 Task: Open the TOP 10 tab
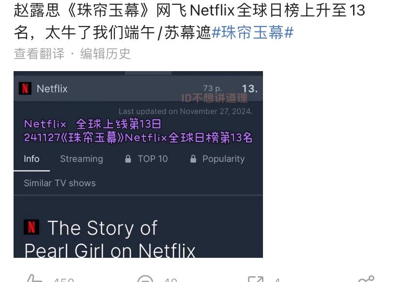pyautogui.click(x=153, y=159)
